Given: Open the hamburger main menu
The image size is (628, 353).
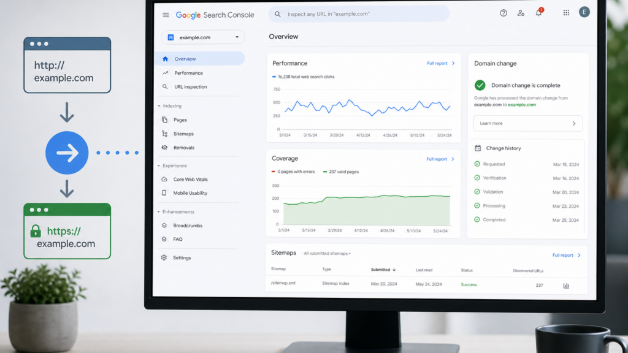Looking at the screenshot, I should (x=166, y=15).
